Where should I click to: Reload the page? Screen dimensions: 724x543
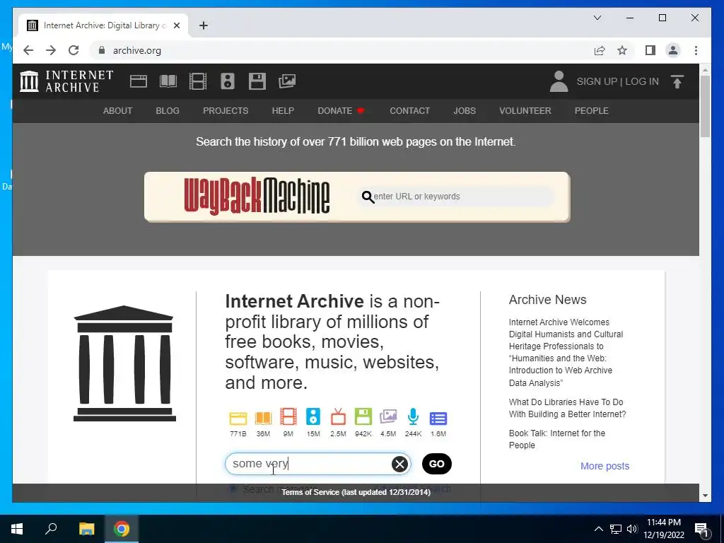tap(74, 50)
